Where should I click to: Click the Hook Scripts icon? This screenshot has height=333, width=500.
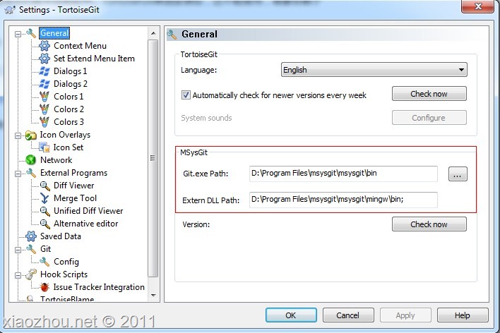click(x=31, y=274)
